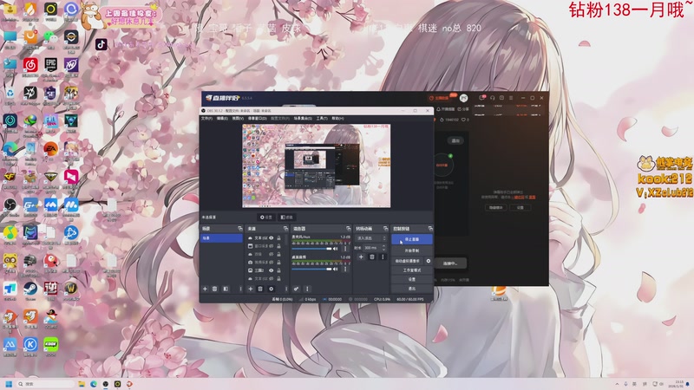The height and width of the screenshot is (390, 694).
Task: Mute the Mic/Aux speaker icon
Action: [335, 249]
